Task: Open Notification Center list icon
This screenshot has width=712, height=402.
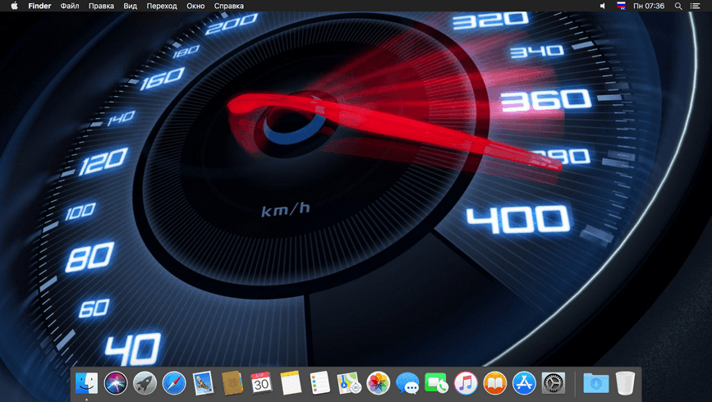Action: coord(696,6)
